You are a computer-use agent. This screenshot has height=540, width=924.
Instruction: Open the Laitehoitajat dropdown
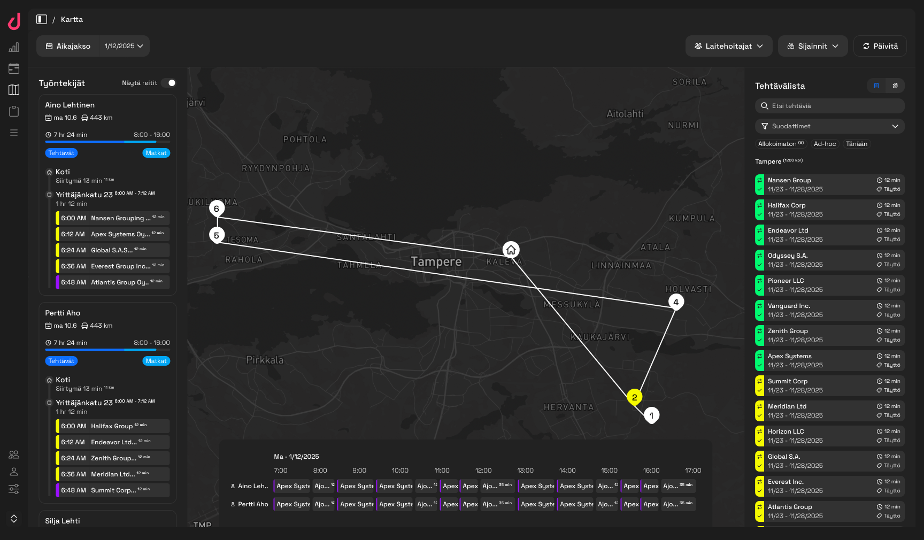click(x=728, y=46)
